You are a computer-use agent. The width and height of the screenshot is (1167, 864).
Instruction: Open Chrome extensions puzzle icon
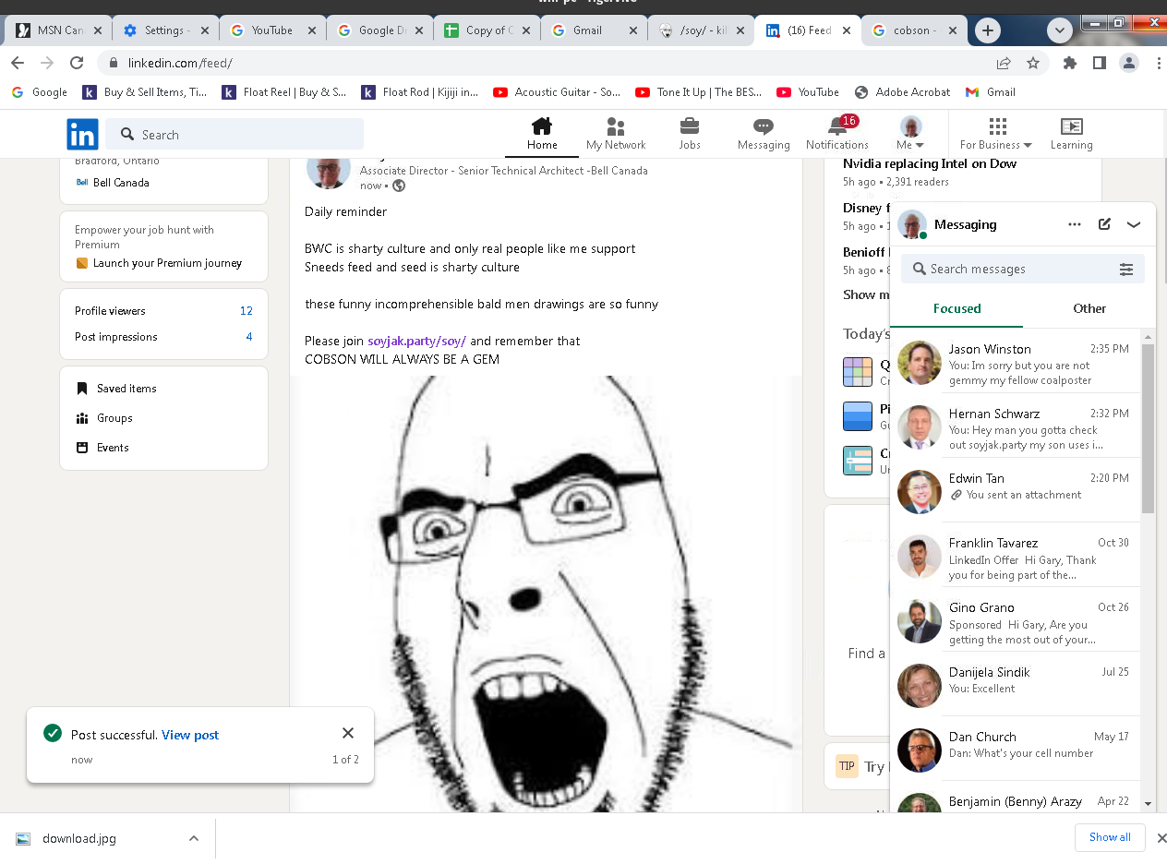click(x=1070, y=63)
